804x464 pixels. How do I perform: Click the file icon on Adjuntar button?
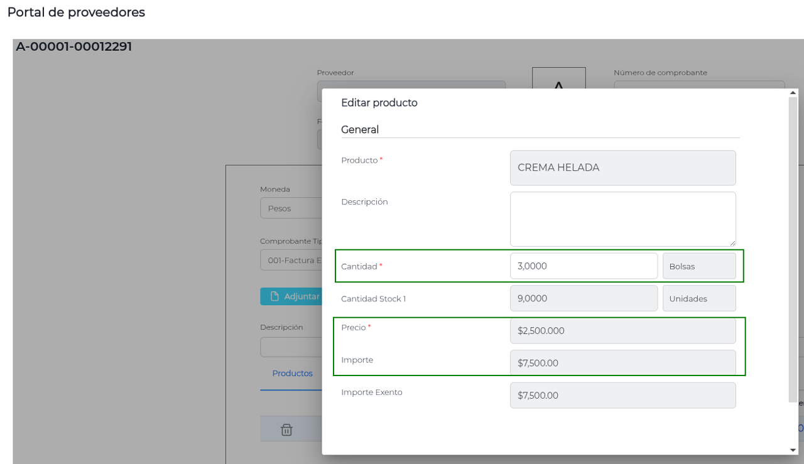click(x=274, y=296)
